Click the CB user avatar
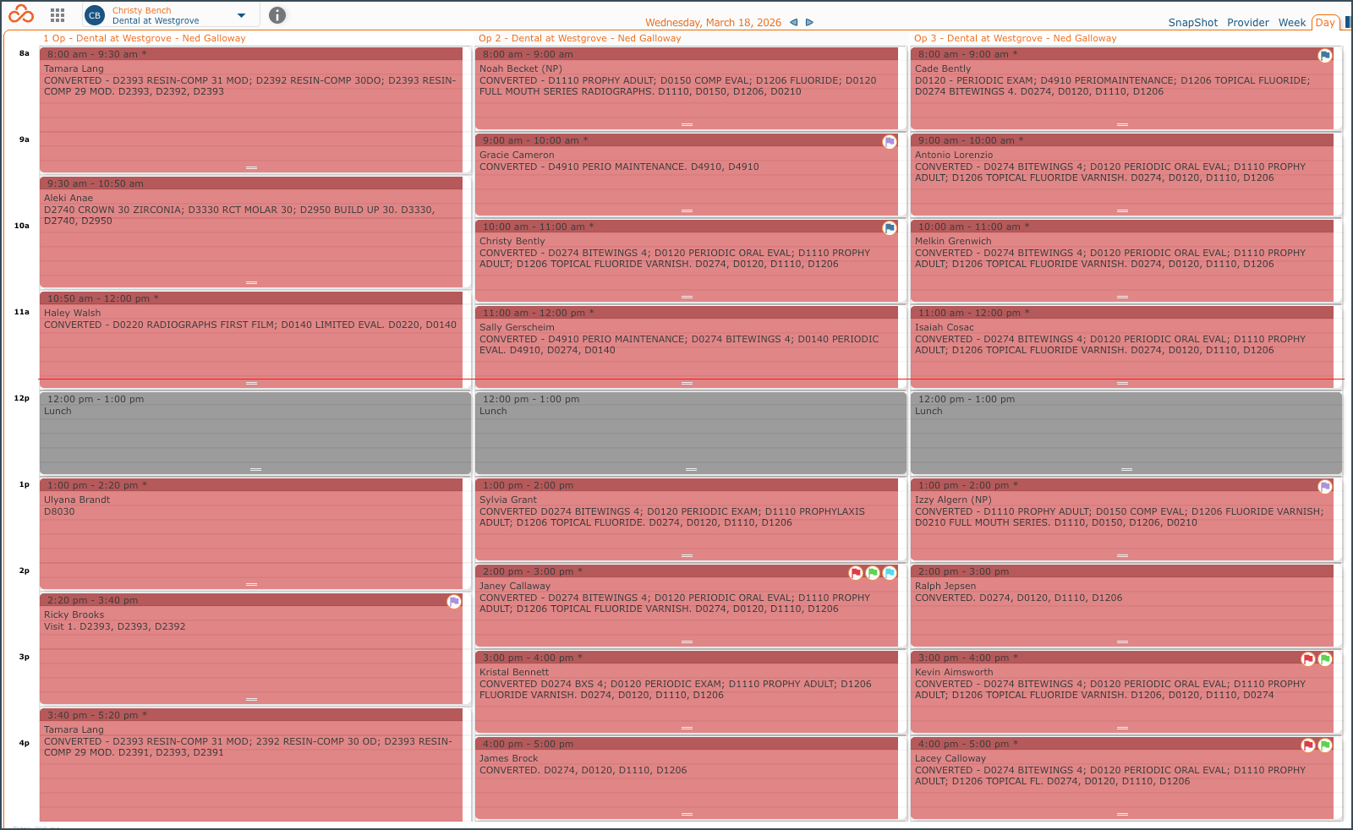This screenshot has height=830, width=1353. click(x=95, y=15)
